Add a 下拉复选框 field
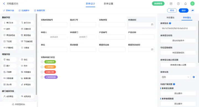 tap(27, 41)
